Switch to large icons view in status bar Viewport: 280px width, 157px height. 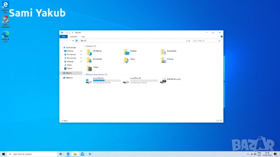click(221, 121)
